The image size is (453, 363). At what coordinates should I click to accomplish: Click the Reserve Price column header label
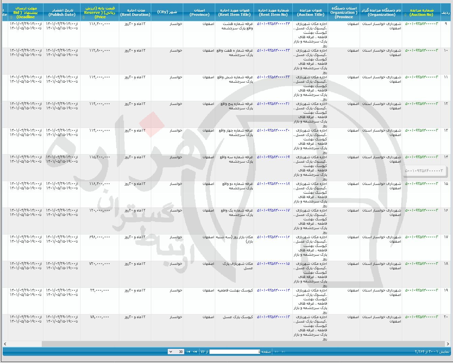point(100,12)
